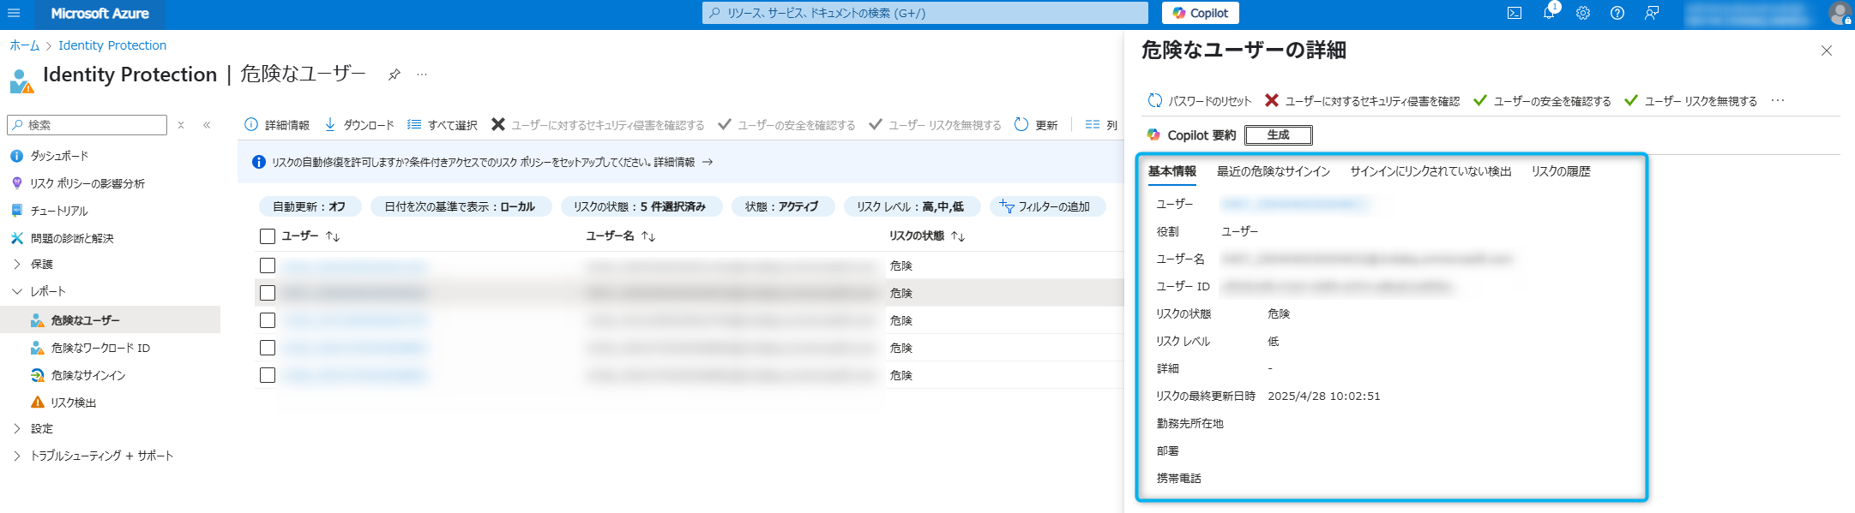The image size is (1855, 513).
Task: Switch to リスクの履歴 tab
Action: pos(1561,171)
